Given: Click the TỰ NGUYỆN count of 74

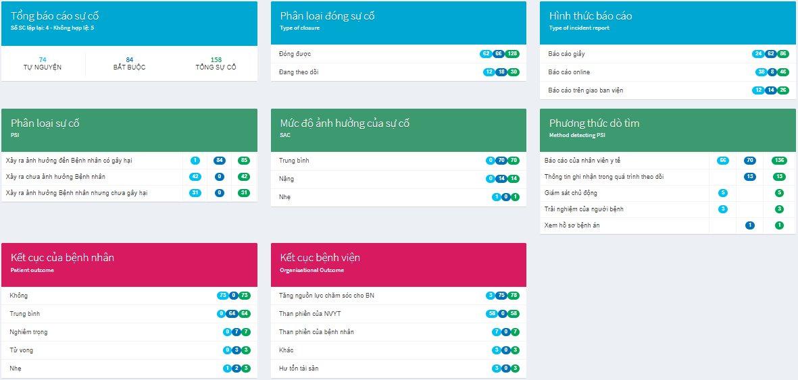Looking at the screenshot, I should click(x=43, y=59).
